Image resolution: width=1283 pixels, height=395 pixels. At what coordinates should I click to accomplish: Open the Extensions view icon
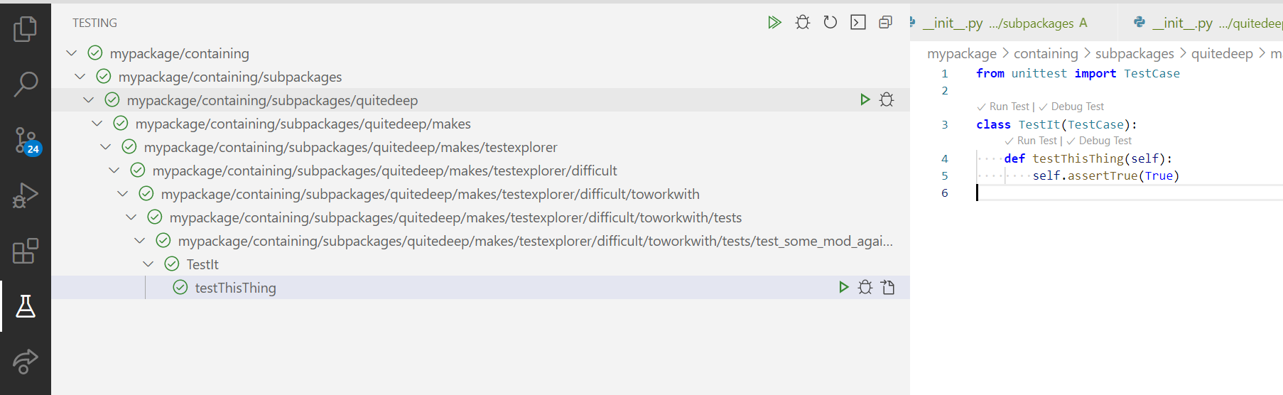[25, 251]
